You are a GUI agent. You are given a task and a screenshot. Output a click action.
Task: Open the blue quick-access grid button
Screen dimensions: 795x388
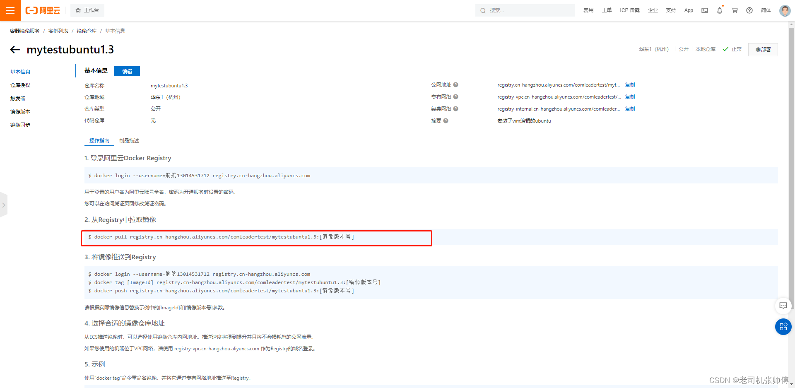783,327
